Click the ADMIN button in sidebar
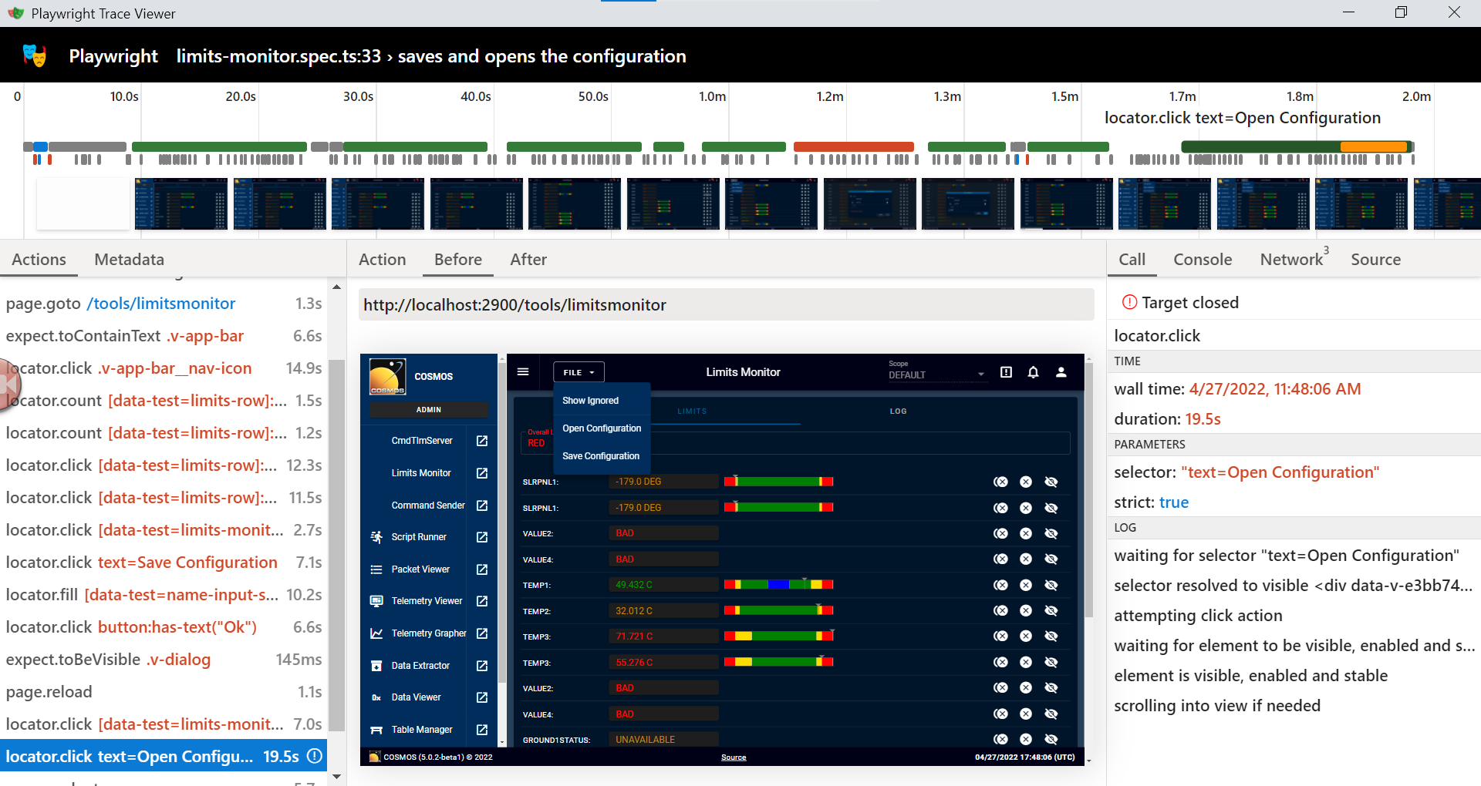 tap(429, 410)
